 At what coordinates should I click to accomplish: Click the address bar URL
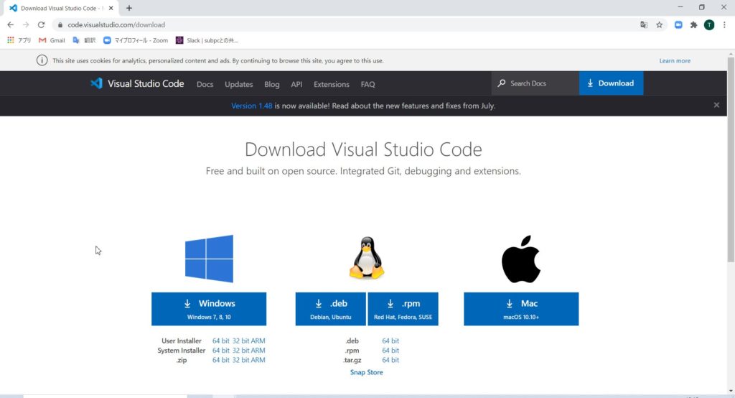coord(116,25)
